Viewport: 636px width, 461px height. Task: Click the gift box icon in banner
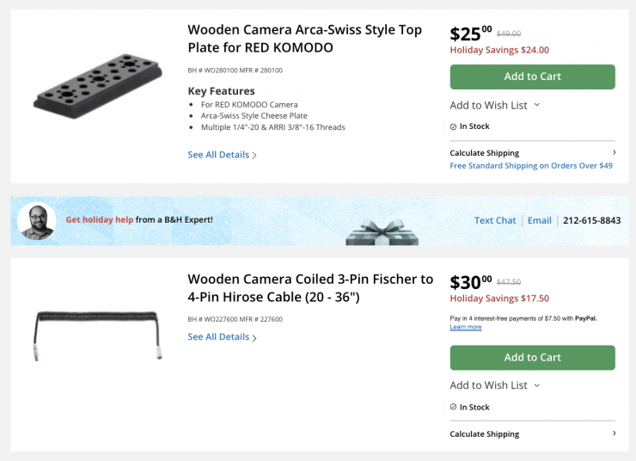tap(382, 230)
